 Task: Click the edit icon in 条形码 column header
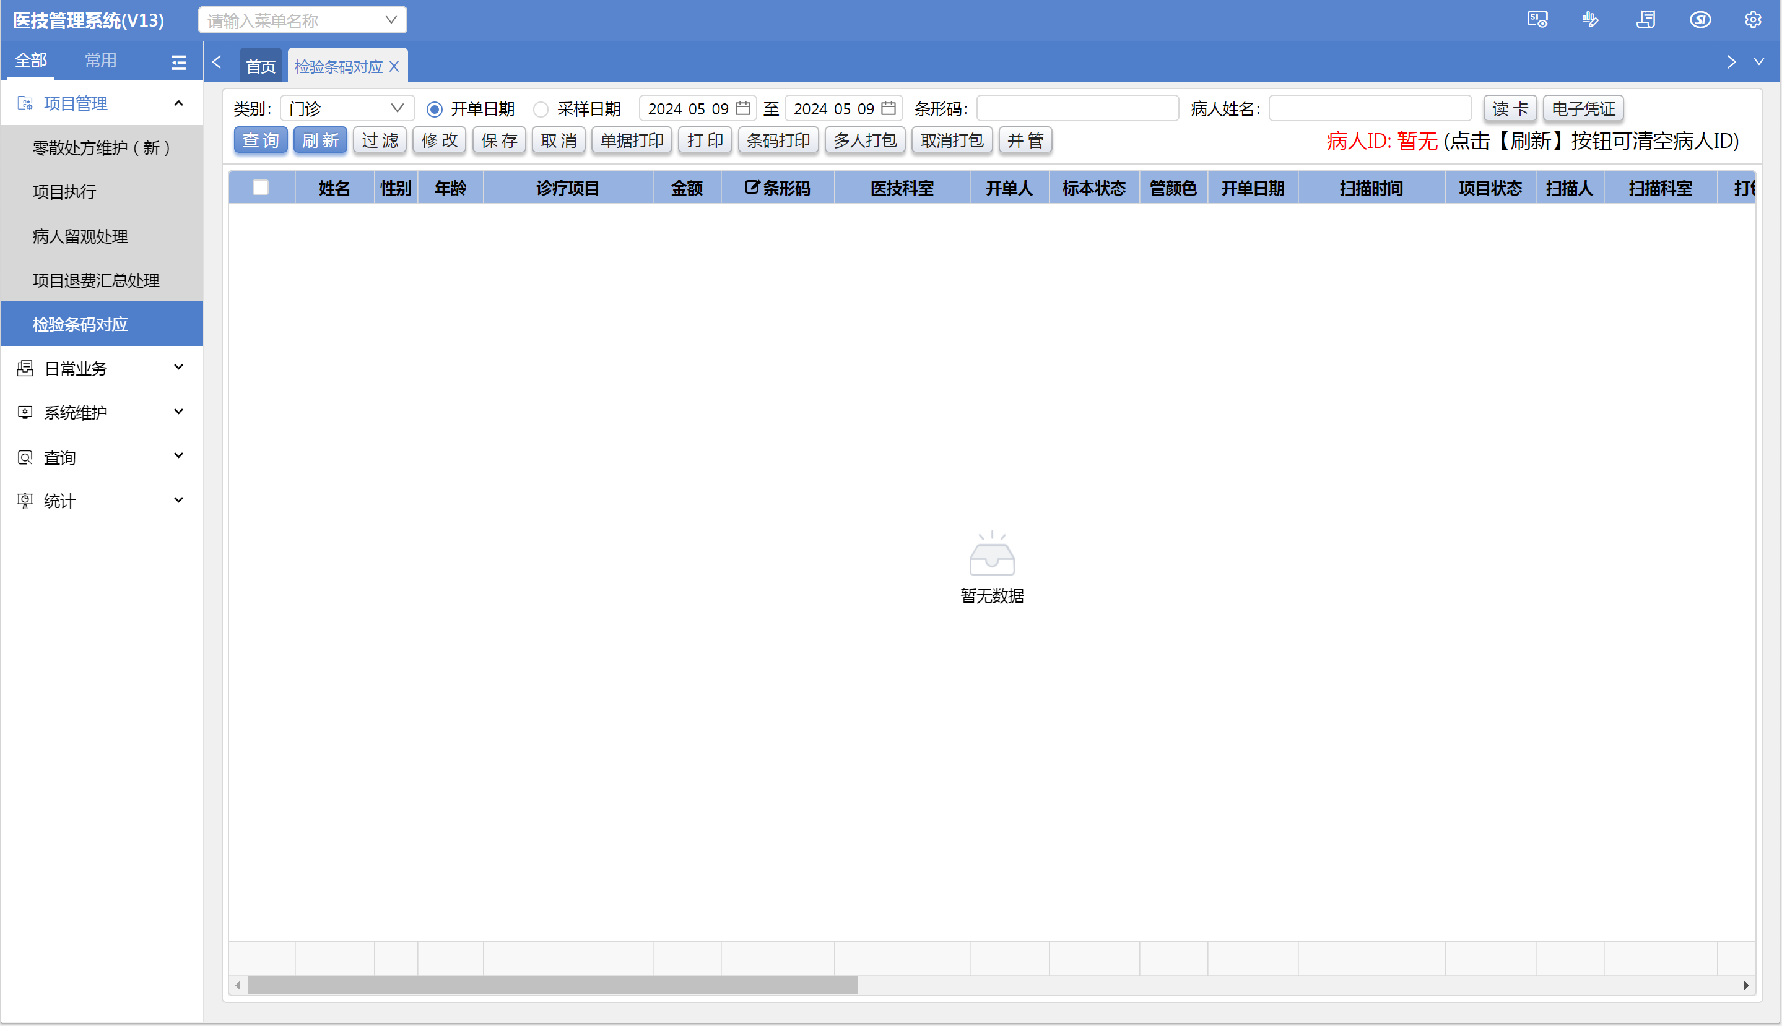pyautogui.click(x=752, y=188)
